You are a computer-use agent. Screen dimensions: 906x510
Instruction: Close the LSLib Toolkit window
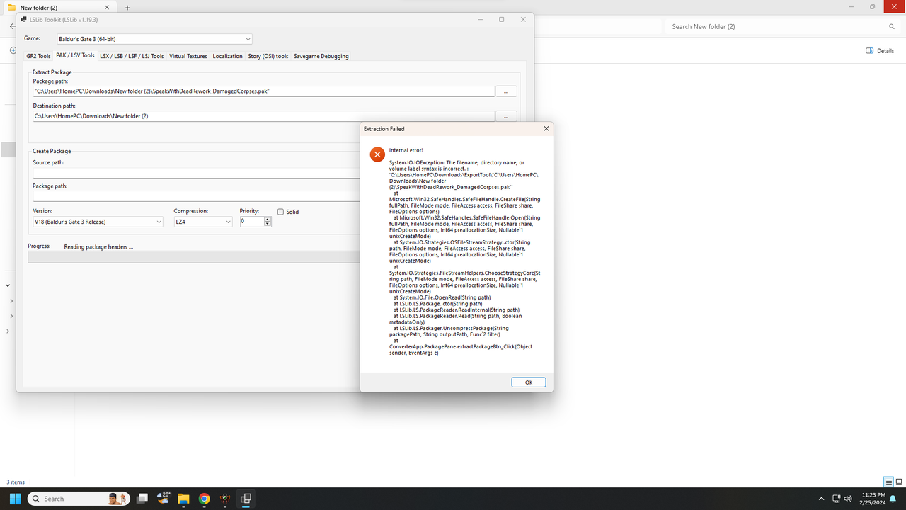point(524,19)
